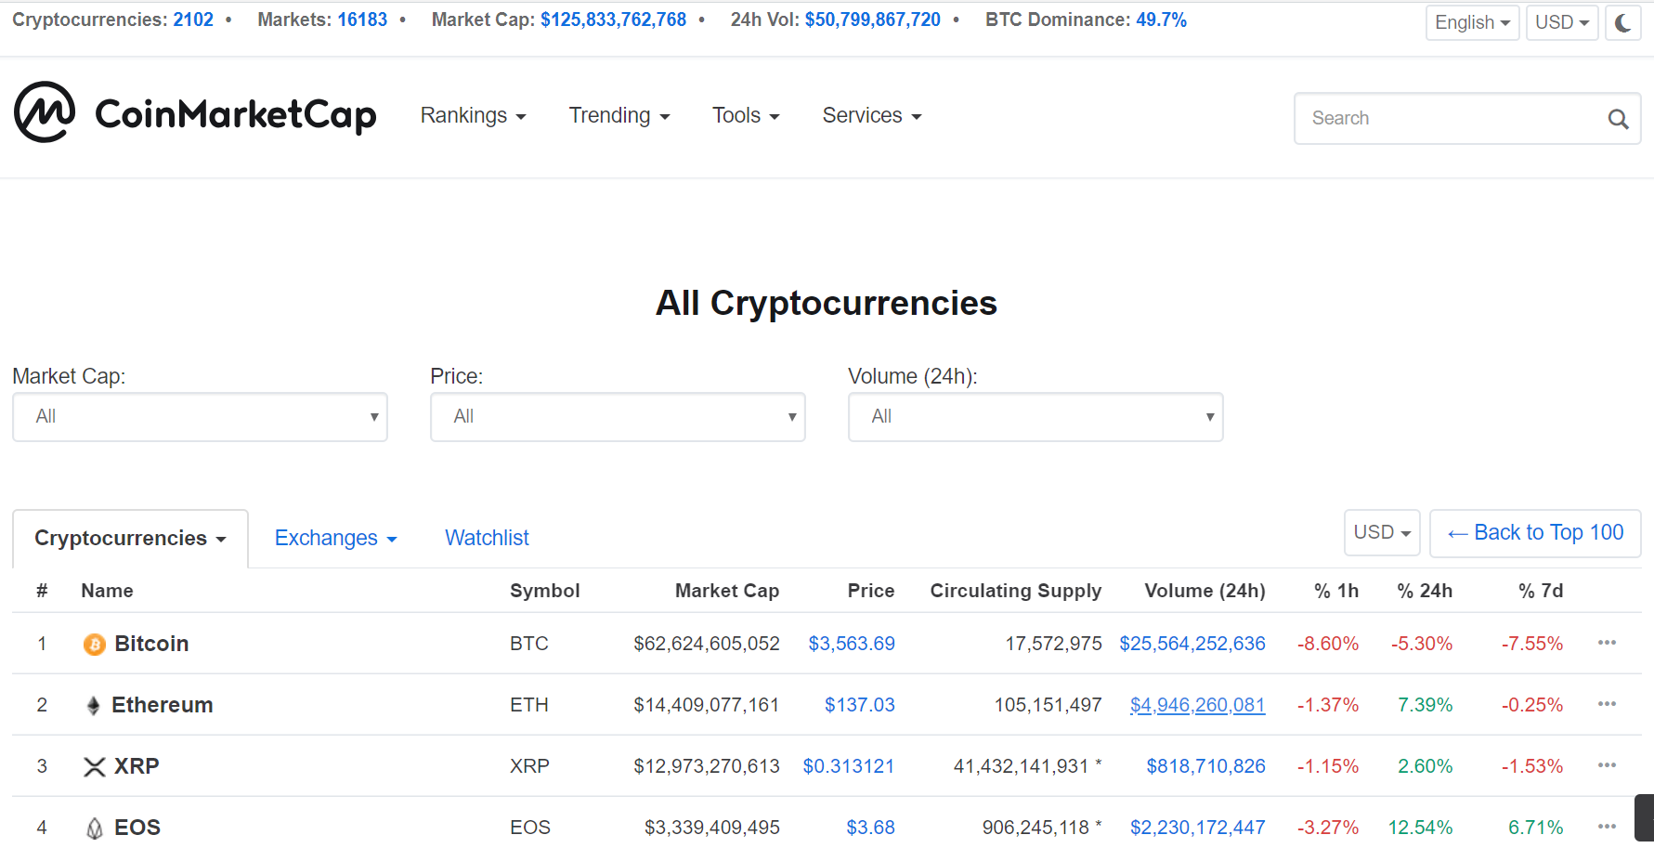
Task: Click Bitcoin price $3,563.69
Action: (x=852, y=644)
